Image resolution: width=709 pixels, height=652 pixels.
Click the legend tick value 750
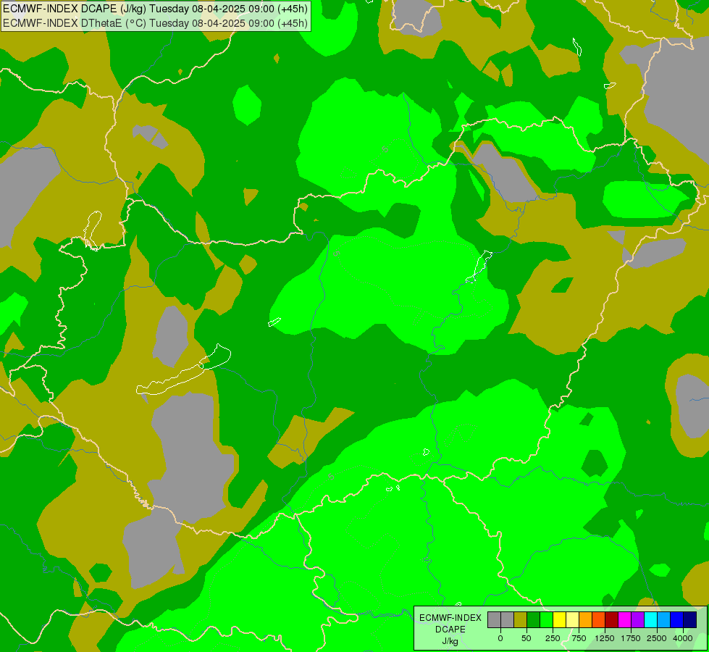[579, 638]
